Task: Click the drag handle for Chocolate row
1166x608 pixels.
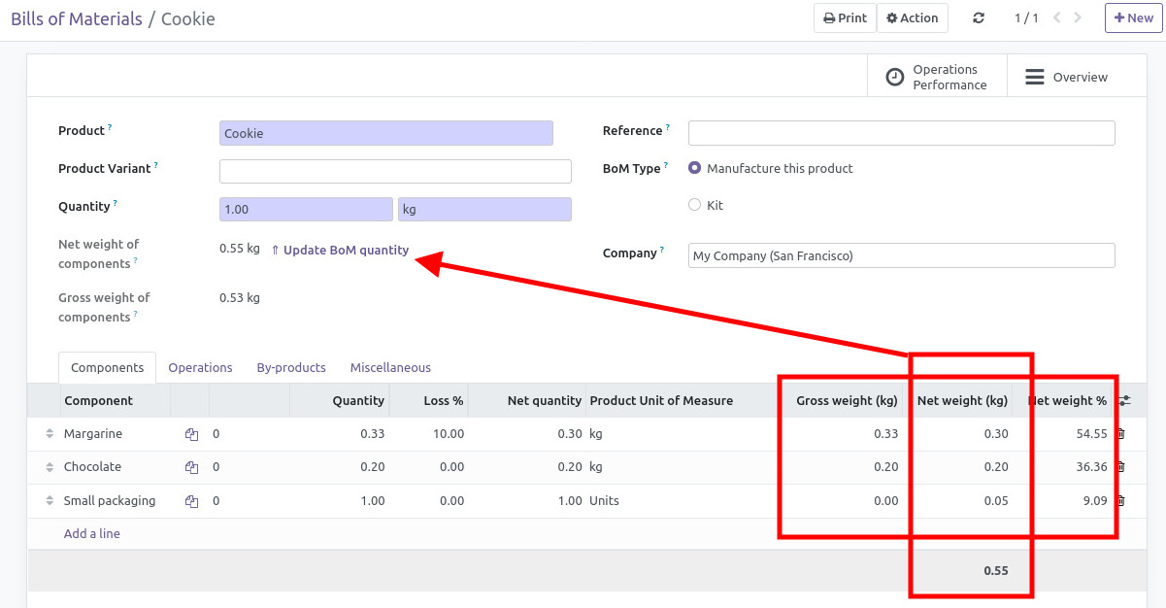Action: pos(50,467)
